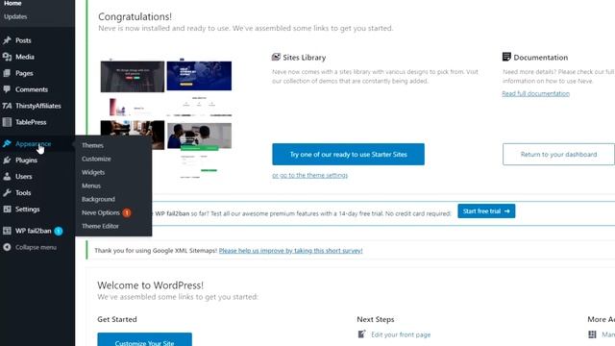The height and width of the screenshot is (346, 615).
Task: Click Return to your dashboard button
Action: tap(558, 154)
